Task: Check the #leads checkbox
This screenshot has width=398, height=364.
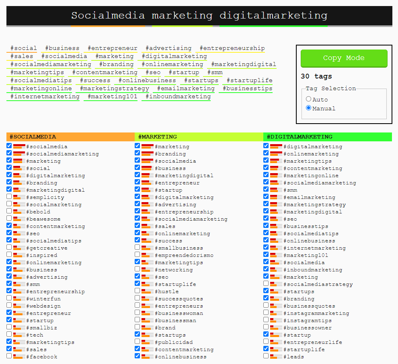Action: (x=266, y=356)
